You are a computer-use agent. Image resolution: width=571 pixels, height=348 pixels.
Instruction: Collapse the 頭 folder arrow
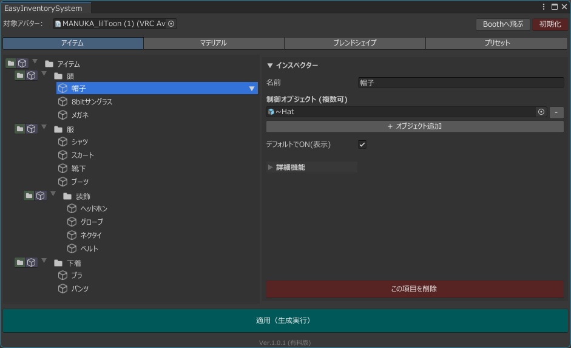click(44, 73)
